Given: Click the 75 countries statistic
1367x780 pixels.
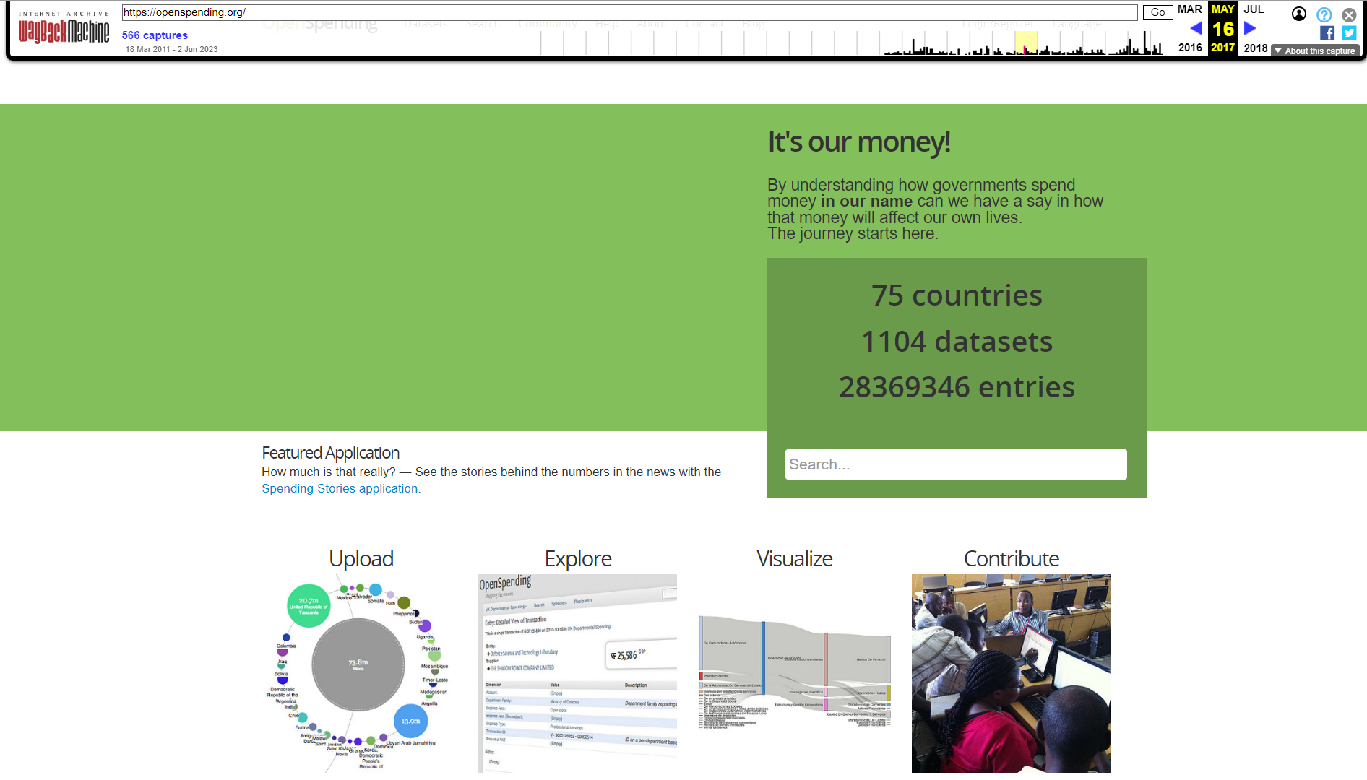Looking at the screenshot, I should coord(957,295).
